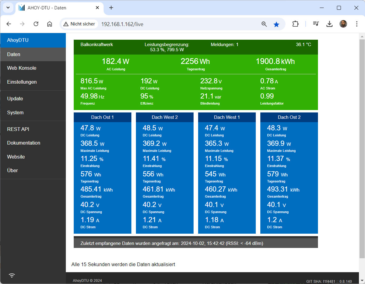Open the media control icon in toolbar

(316, 24)
